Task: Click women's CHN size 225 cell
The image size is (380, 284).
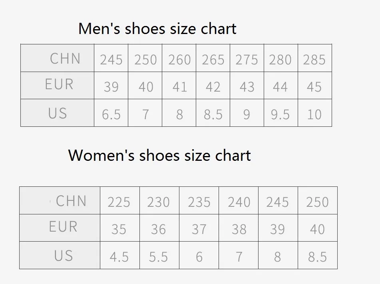Action: 120,200
